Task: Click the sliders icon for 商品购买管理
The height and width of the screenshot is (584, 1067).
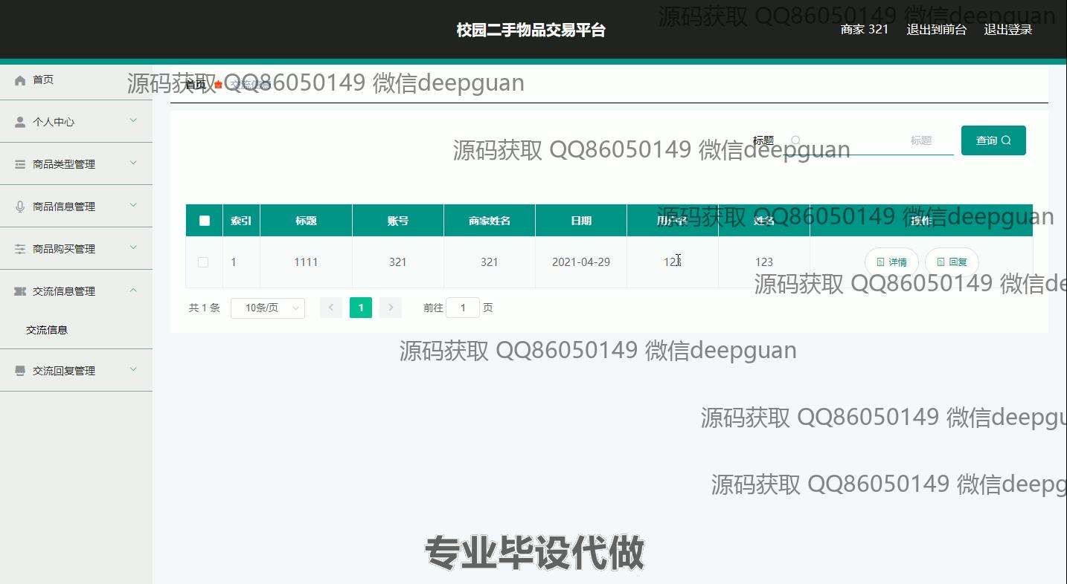Action: pos(20,249)
